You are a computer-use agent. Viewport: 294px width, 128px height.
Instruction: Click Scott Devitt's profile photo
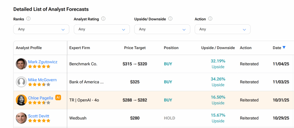point(21,118)
